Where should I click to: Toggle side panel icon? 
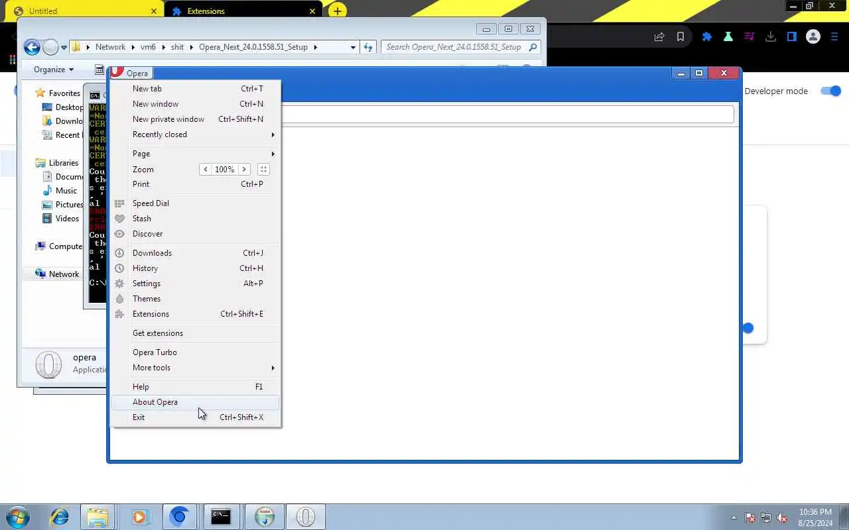coord(792,37)
